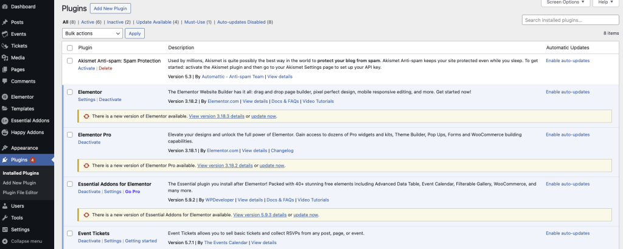The height and width of the screenshot is (249, 623).
Task: Click the Elementor icon in admin menu
Action: [5, 97]
